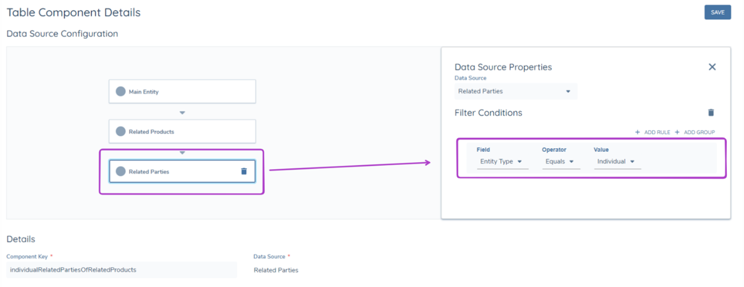Click the Related Parties node circle icon
This screenshot has width=744, height=287.
pos(121,171)
